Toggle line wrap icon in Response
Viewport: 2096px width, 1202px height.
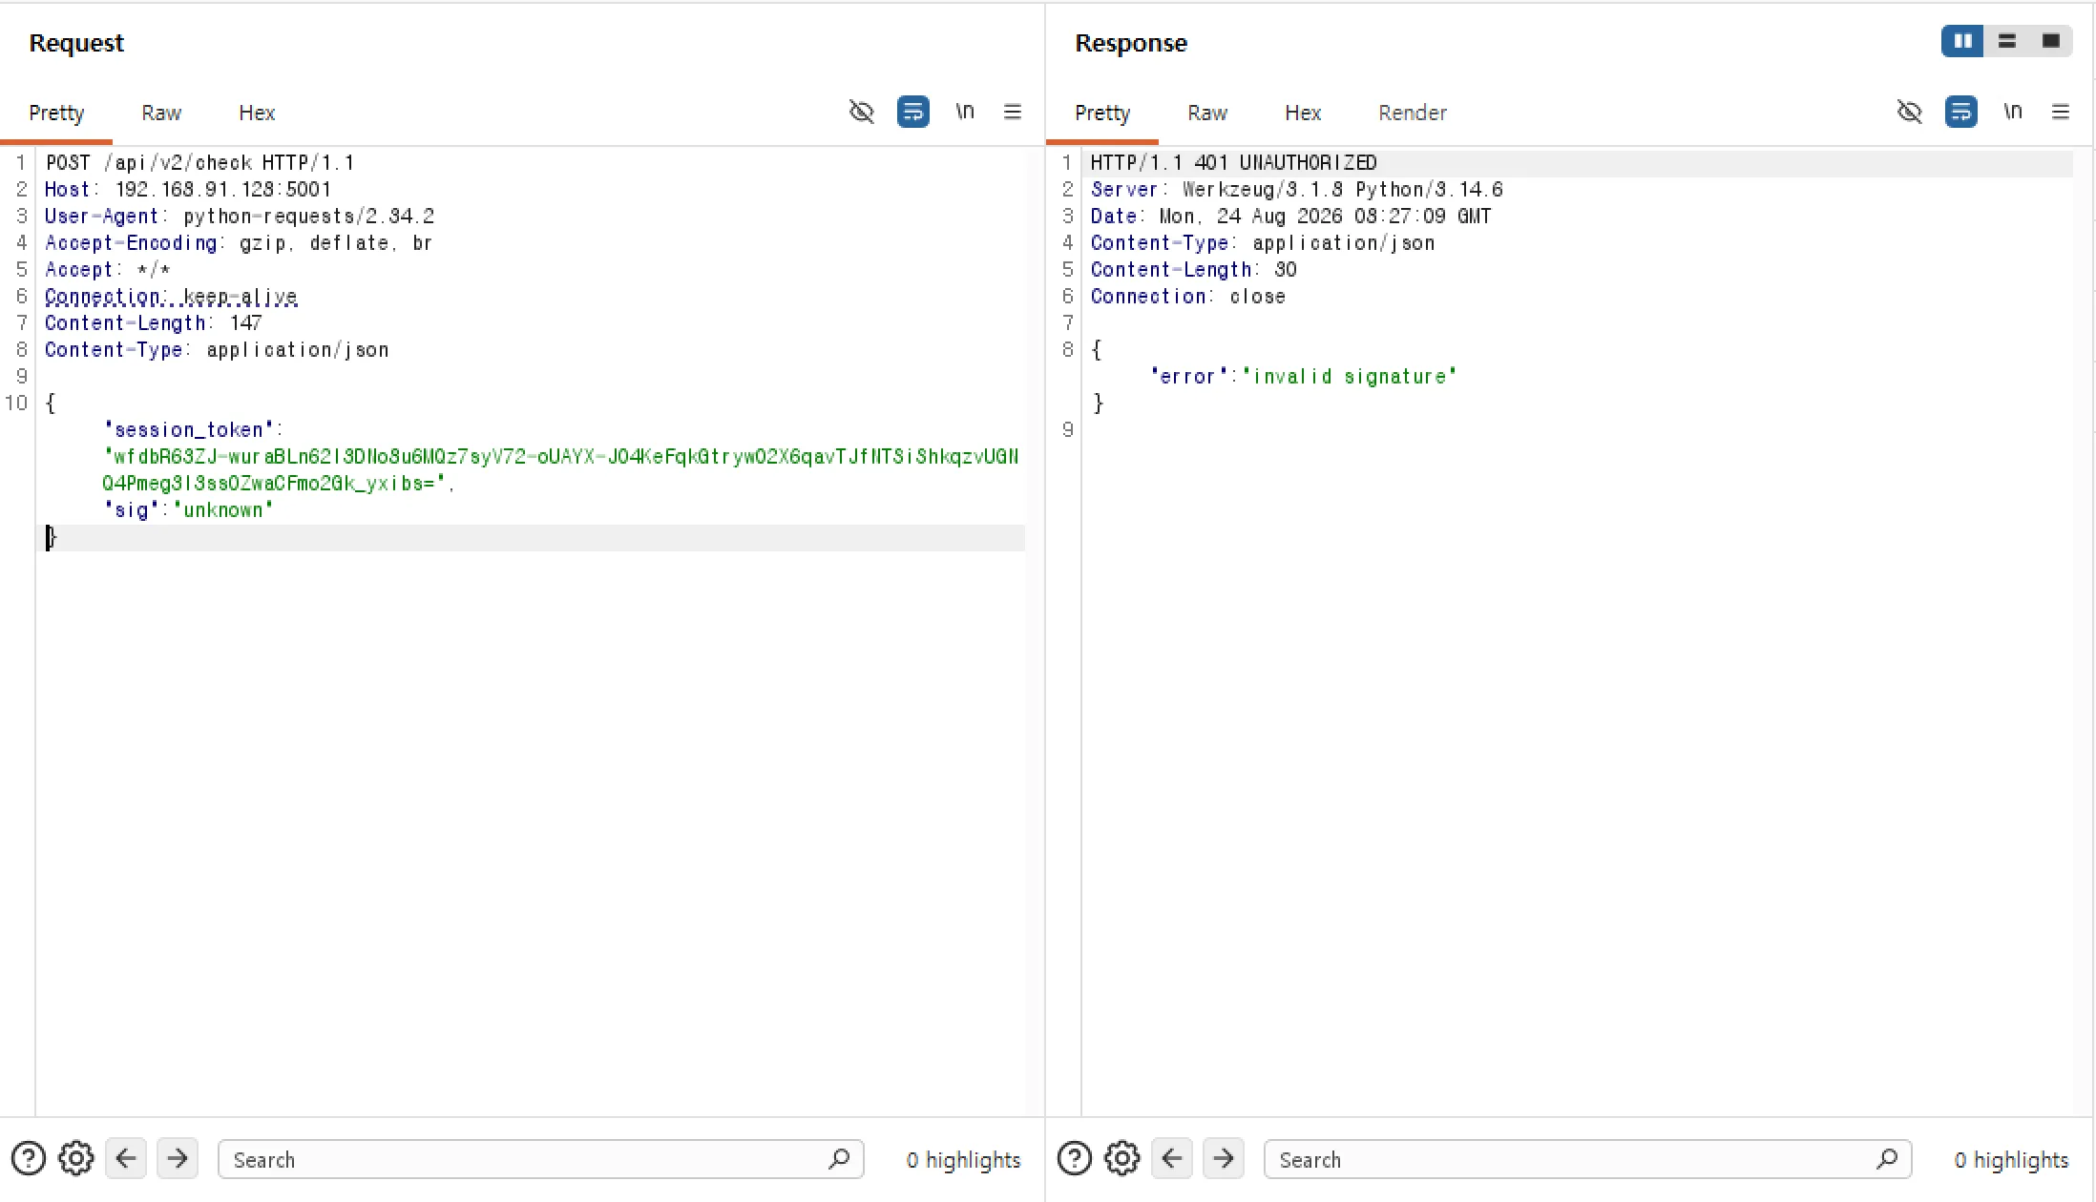point(1961,112)
